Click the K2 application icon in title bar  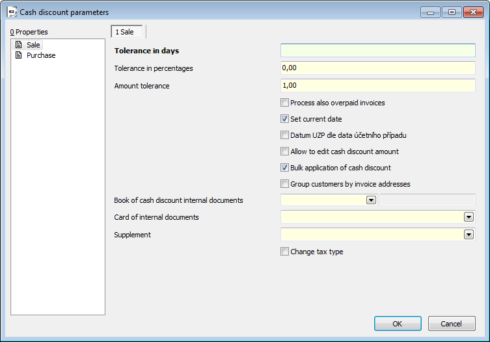click(x=11, y=12)
